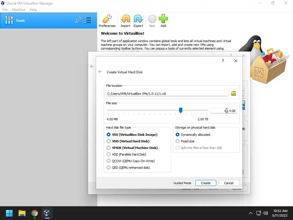This screenshot has height=220, width=293.
Task: Select QCOW (QEMU Copy-On-Write) type
Action: (x=130, y=161)
